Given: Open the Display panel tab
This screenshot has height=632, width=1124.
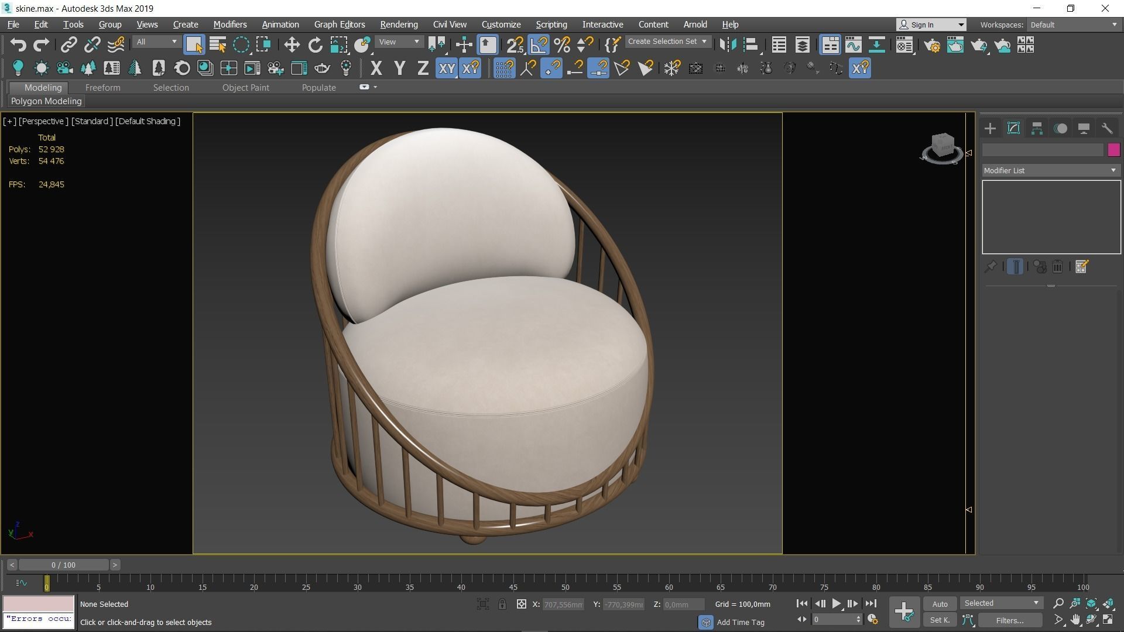Looking at the screenshot, I should 1084,129.
